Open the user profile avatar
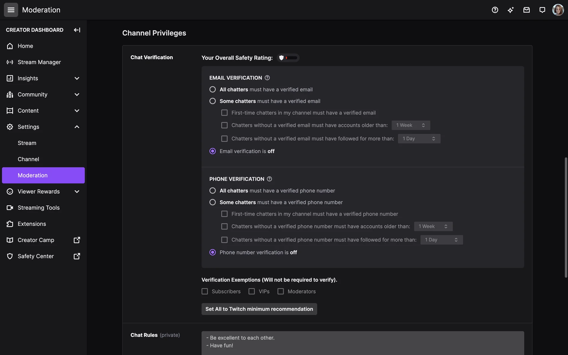568x355 pixels. tap(558, 10)
